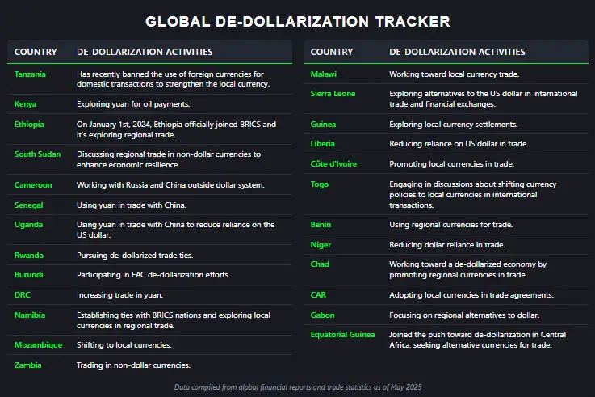Click right table DE-DOLLARIZATION ACTIVITIES header
The height and width of the screenshot is (397, 595).
pyautogui.click(x=457, y=52)
